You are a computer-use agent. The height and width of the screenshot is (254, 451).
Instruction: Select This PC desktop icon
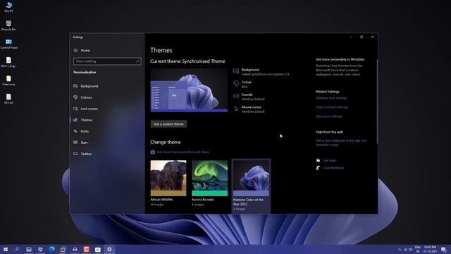click(x=8, y=7)
